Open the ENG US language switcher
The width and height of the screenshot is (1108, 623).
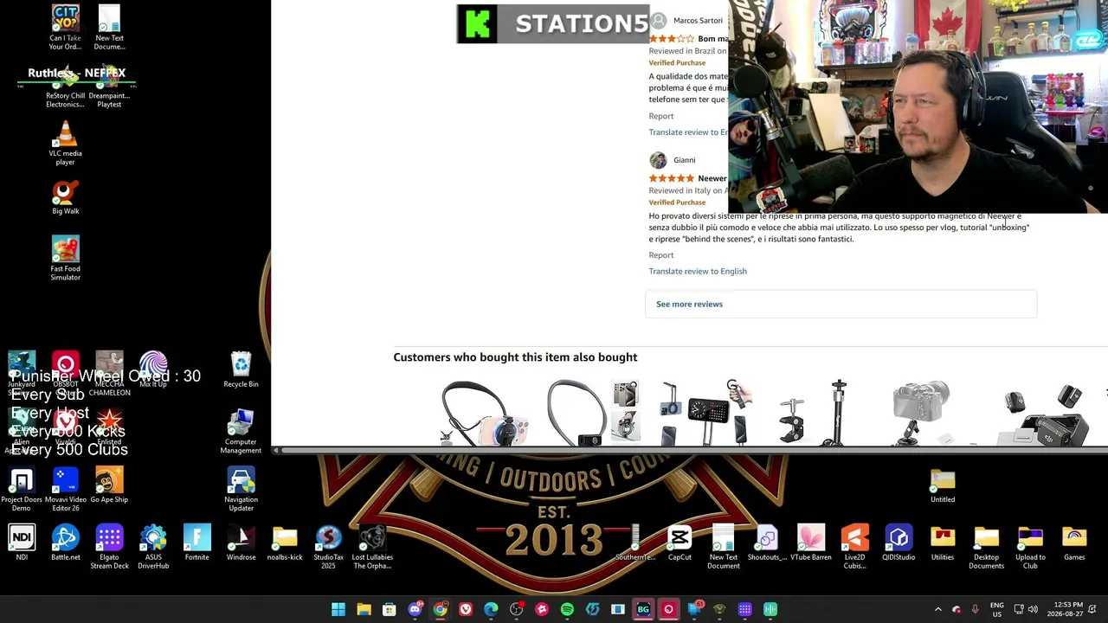pyautogui.click(x=997, y=609)
